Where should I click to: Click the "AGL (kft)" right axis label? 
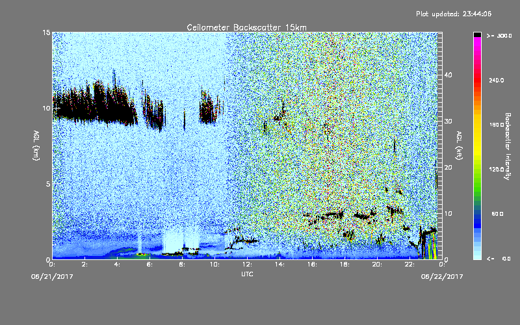(x=460, y=146)
